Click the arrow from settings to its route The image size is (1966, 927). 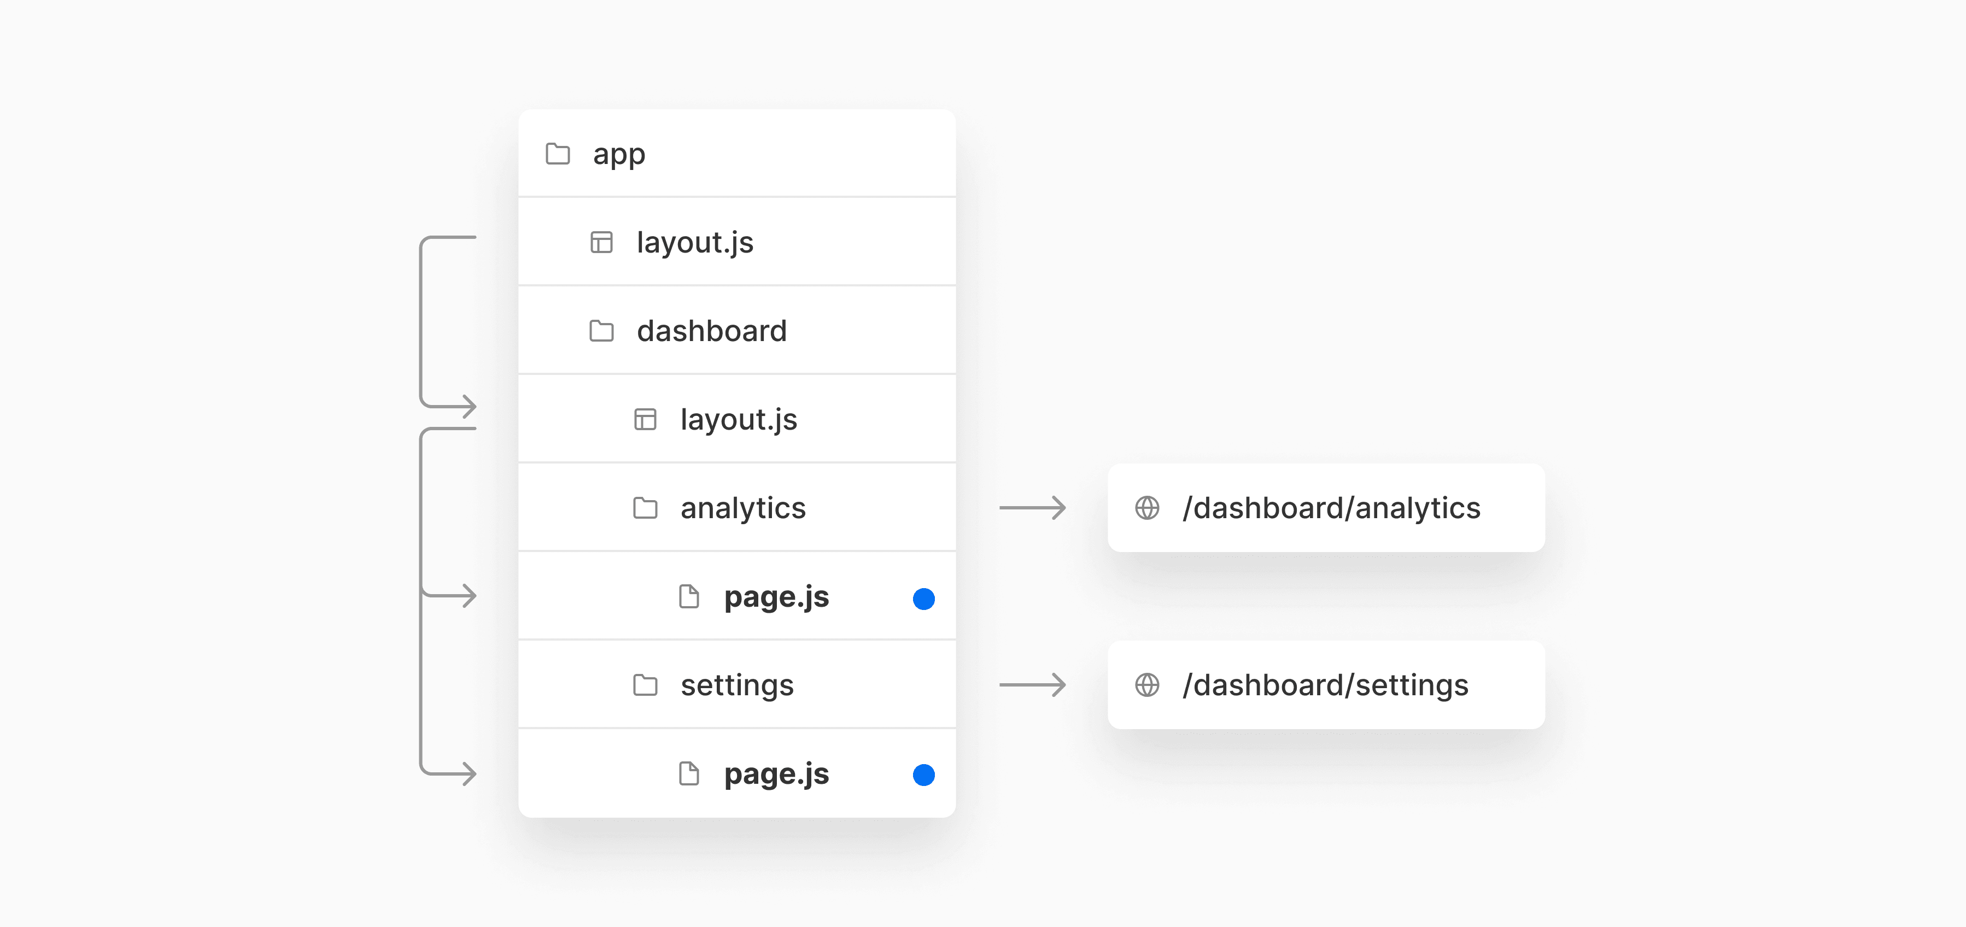point(1033,684)
